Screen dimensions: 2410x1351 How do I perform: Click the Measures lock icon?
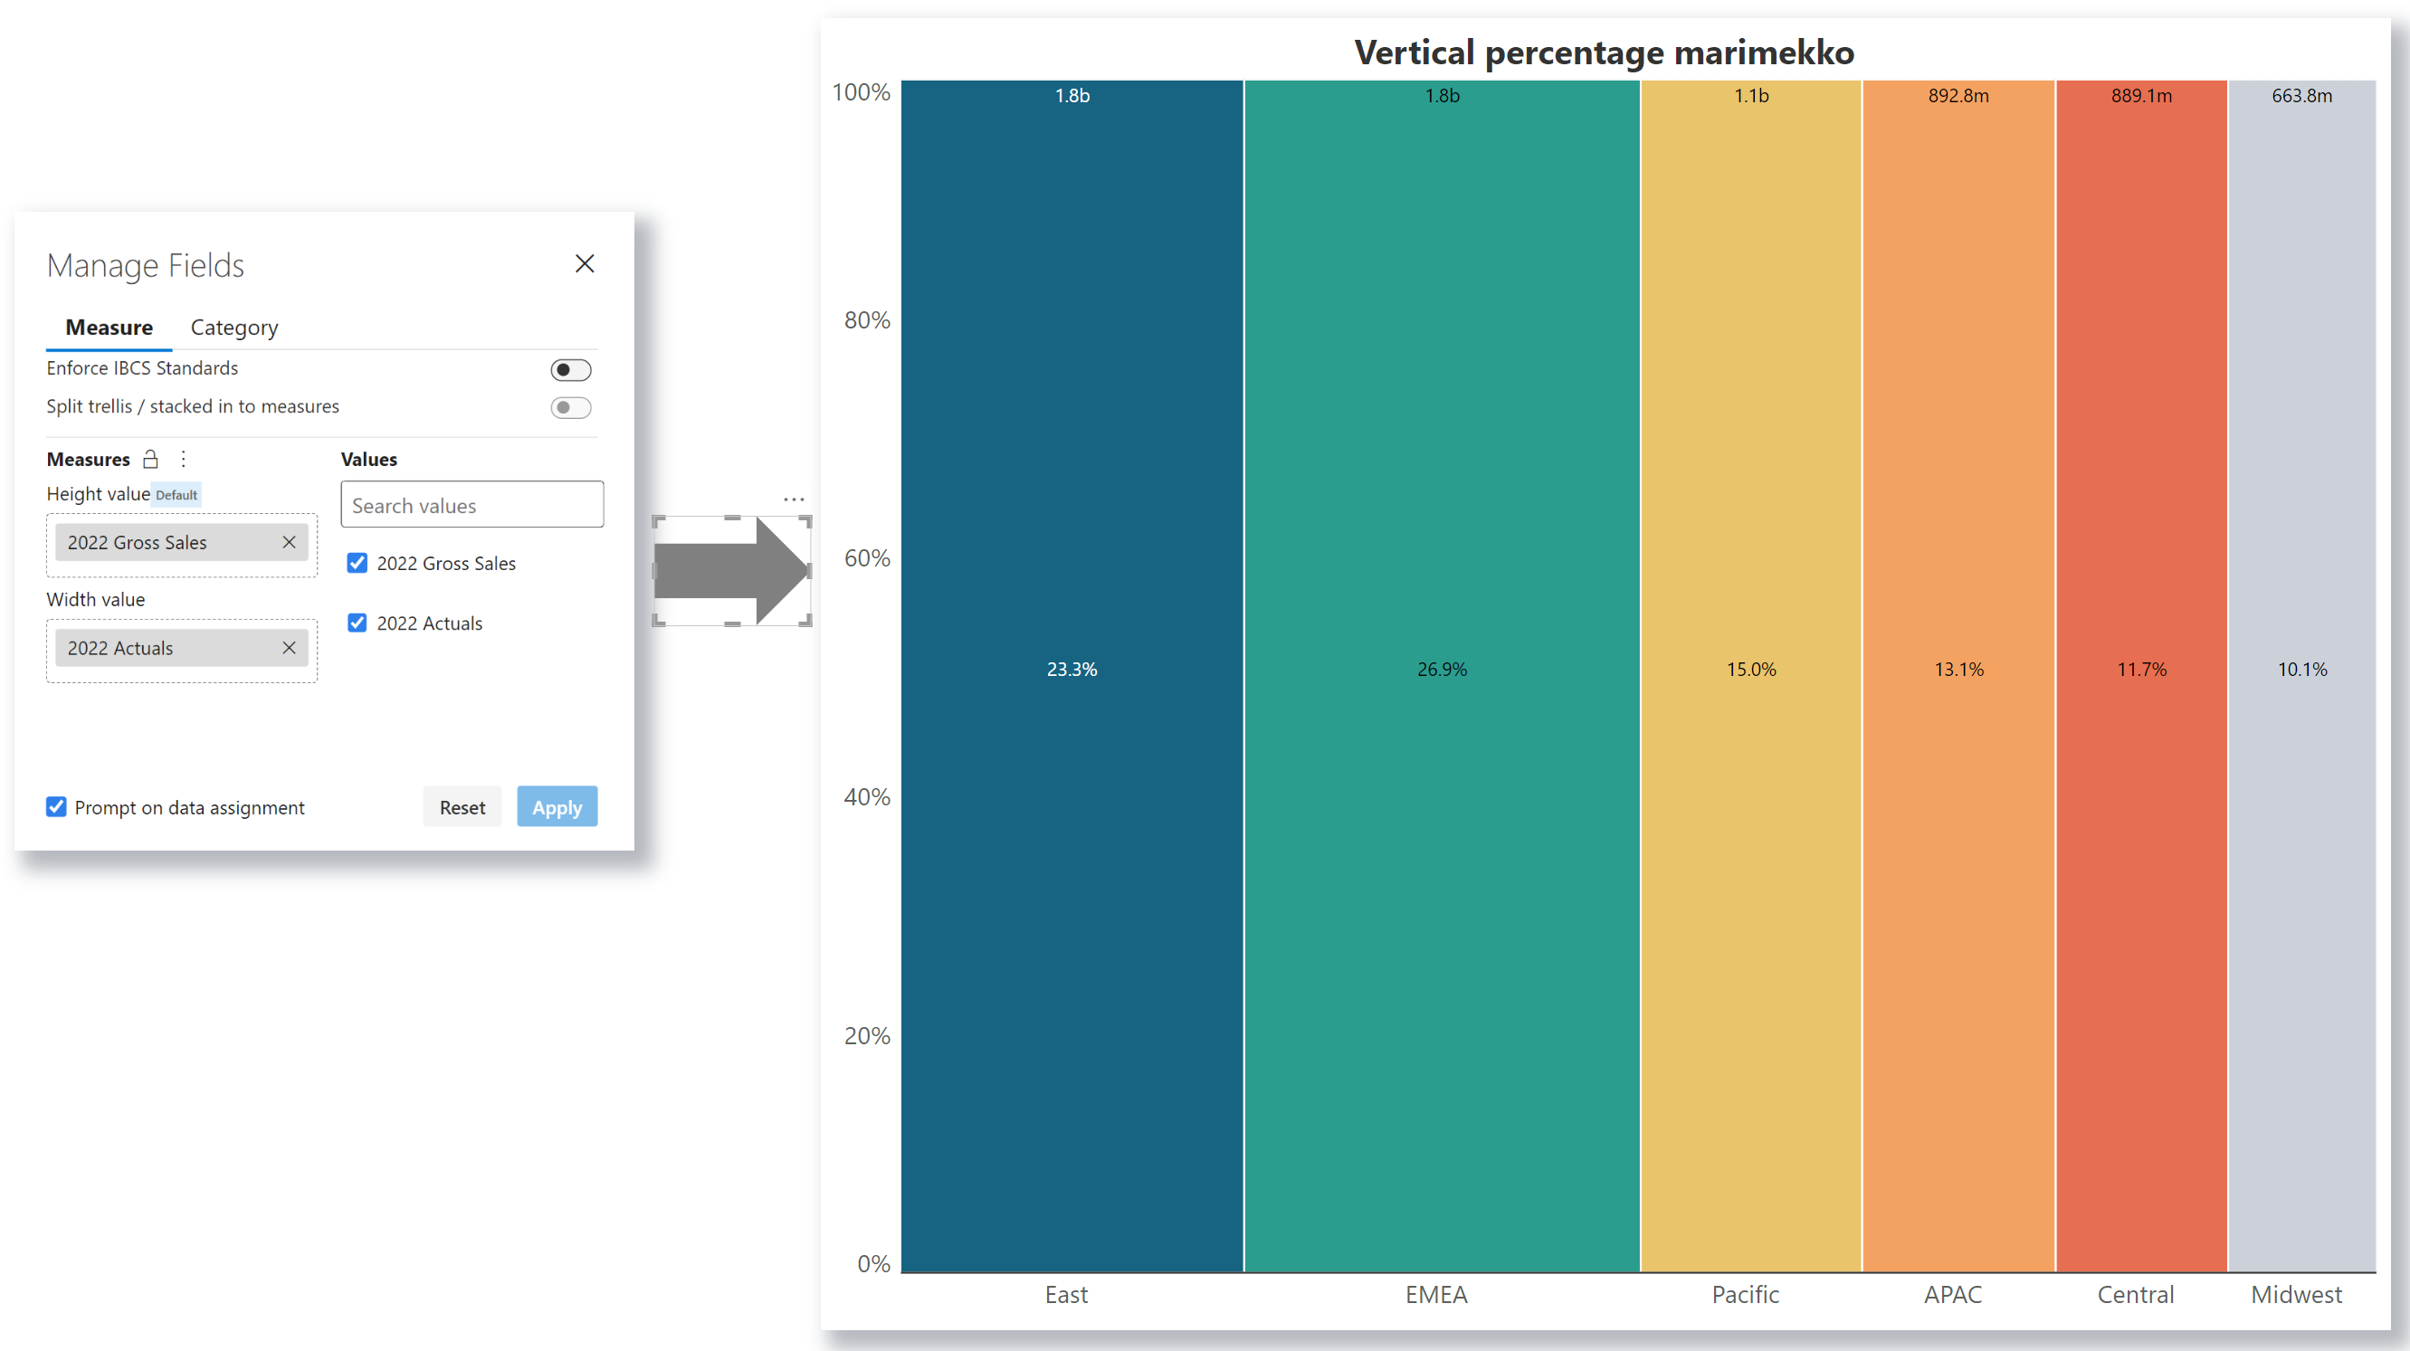[149, 459]
